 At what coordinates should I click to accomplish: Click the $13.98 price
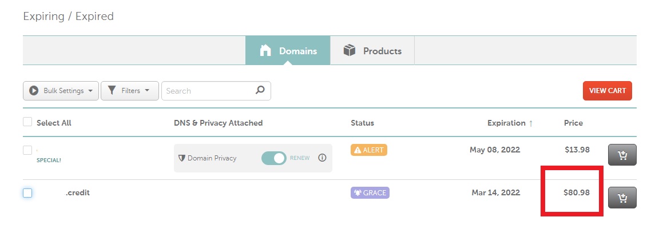(577, 150)
